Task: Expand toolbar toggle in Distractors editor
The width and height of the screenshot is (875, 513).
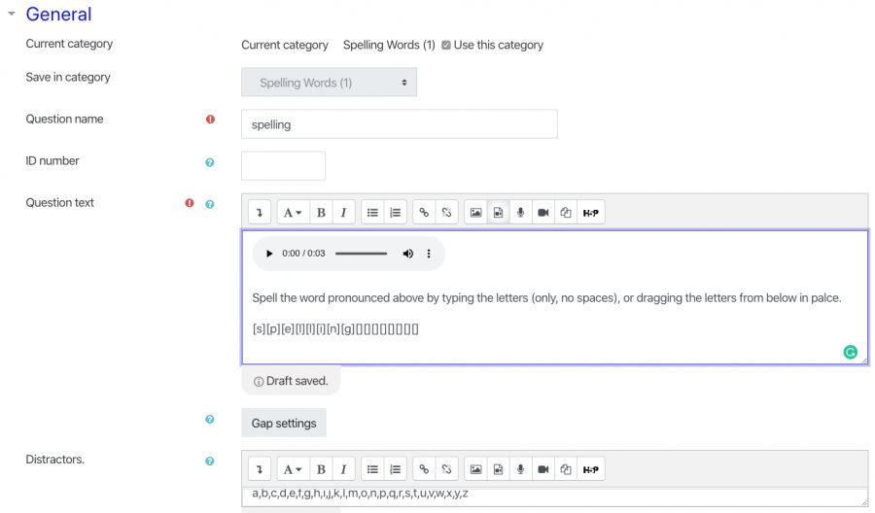Action: (260, 469)
